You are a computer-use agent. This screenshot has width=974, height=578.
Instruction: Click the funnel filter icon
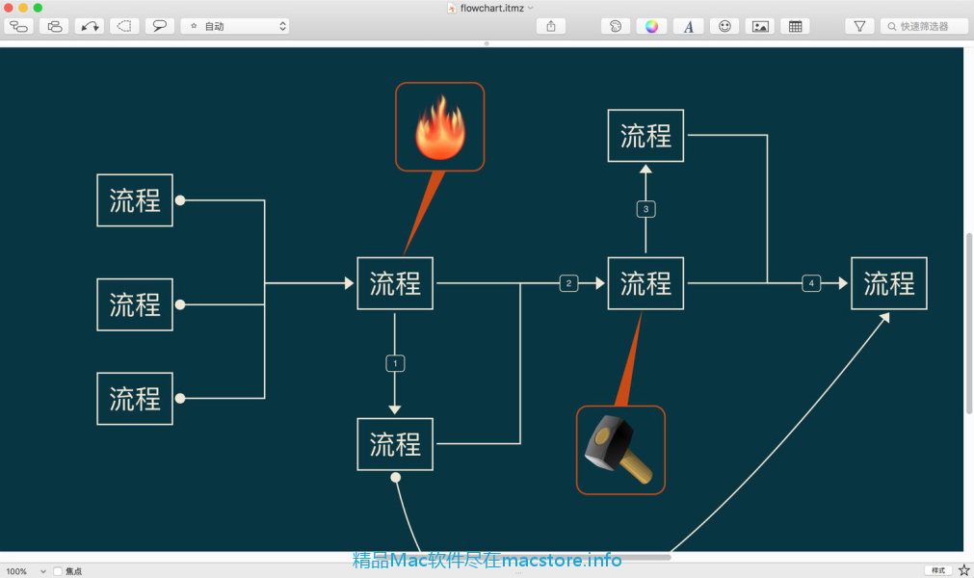click(x=859, y=26)
